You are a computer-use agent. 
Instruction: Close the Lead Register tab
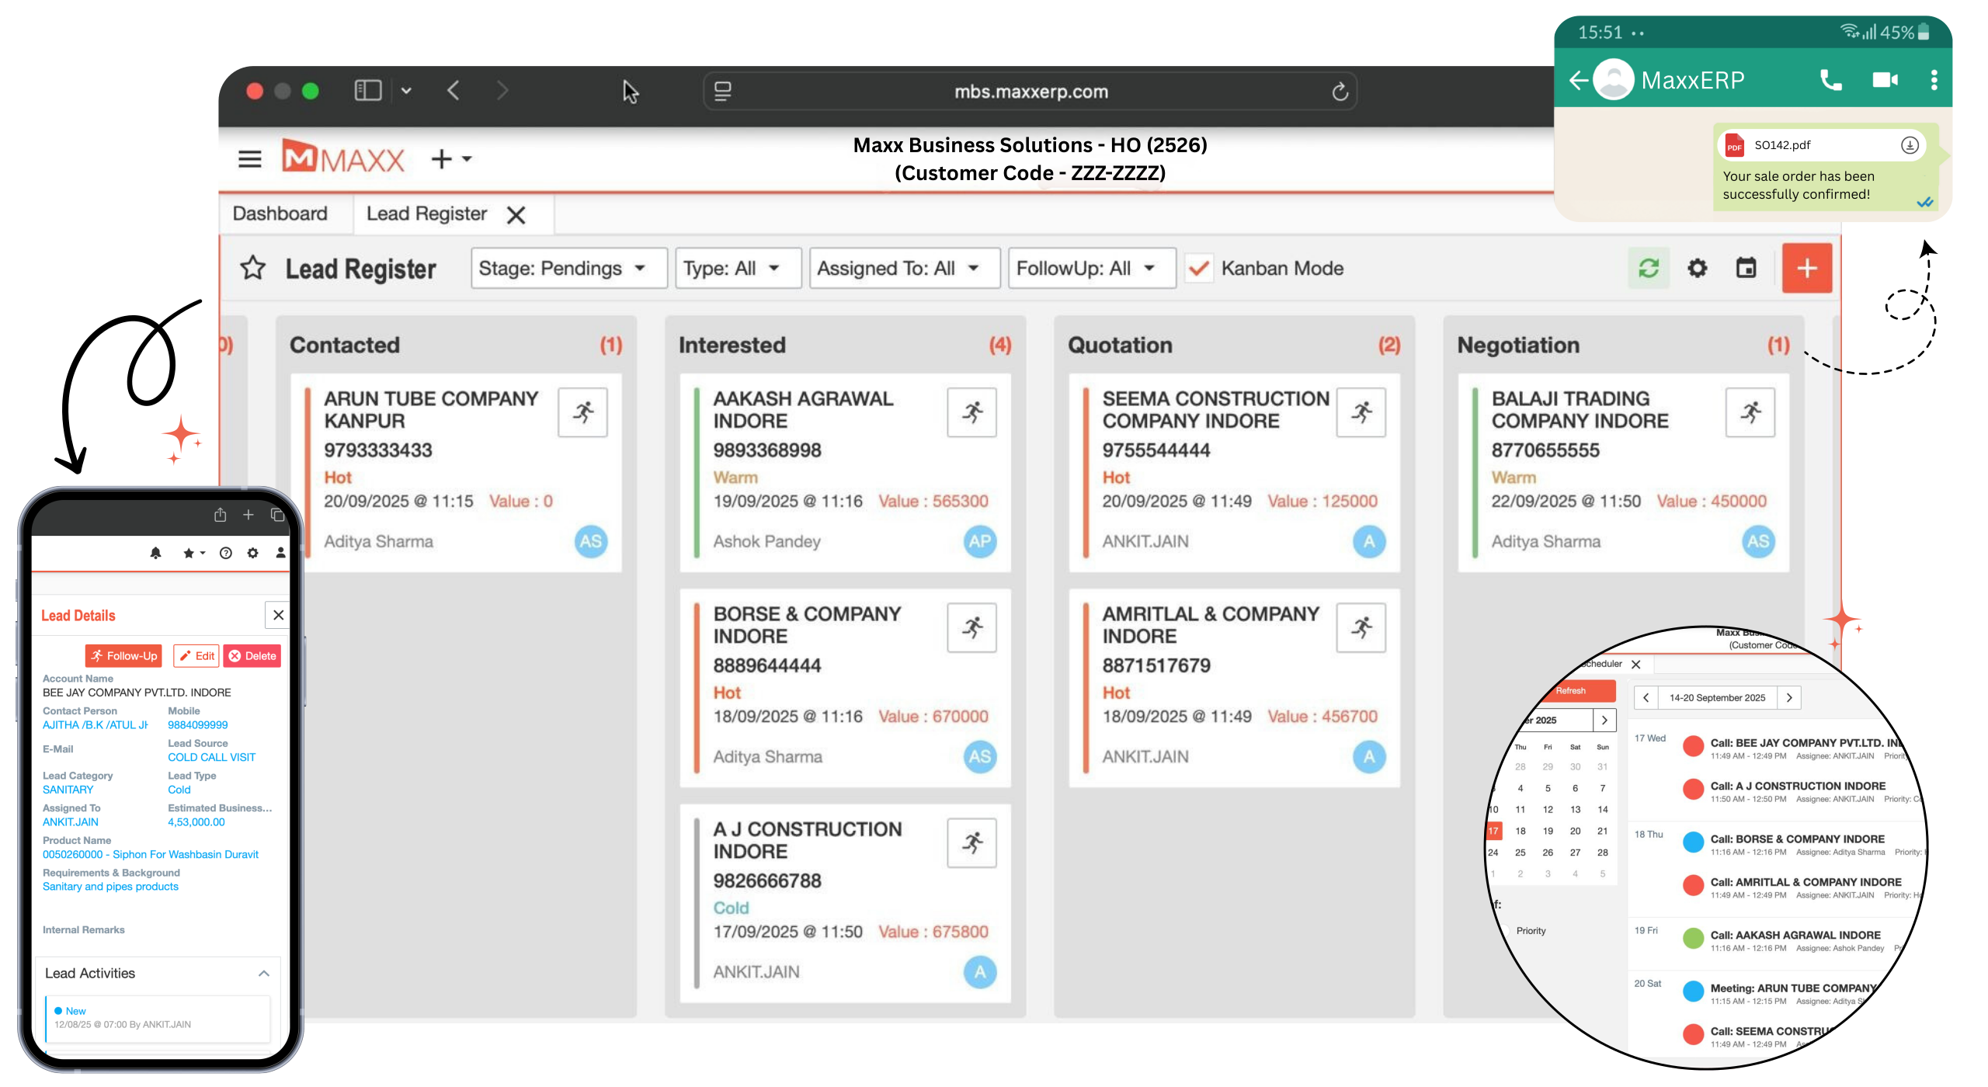pos(516,215)
